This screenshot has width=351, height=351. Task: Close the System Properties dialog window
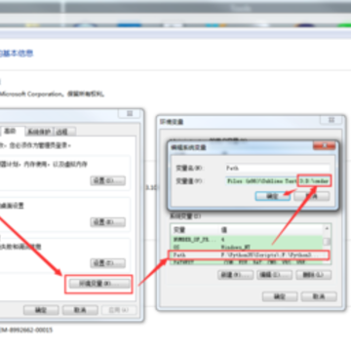(x=130, y=113)
